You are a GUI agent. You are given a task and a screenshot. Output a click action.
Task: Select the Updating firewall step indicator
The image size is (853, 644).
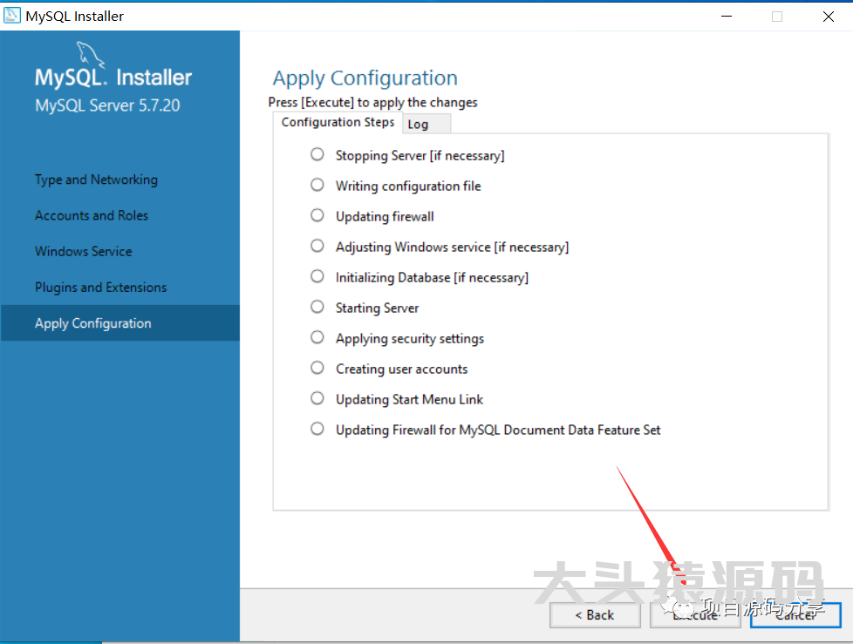[317, 216]
